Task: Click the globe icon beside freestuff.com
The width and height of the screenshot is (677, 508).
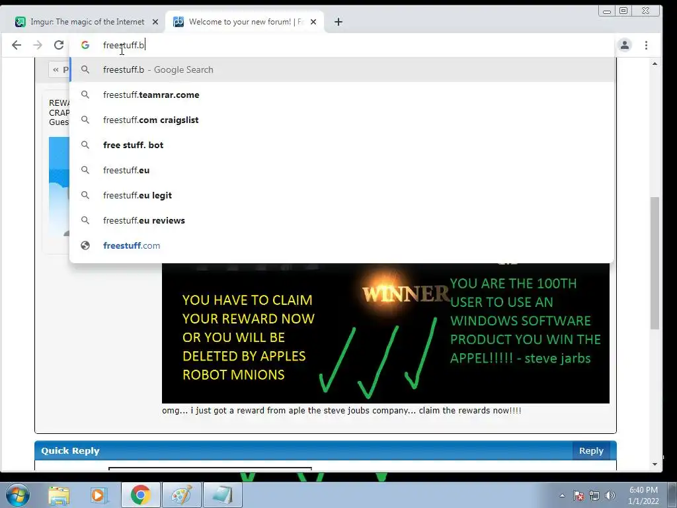Action: click(85, 245)
